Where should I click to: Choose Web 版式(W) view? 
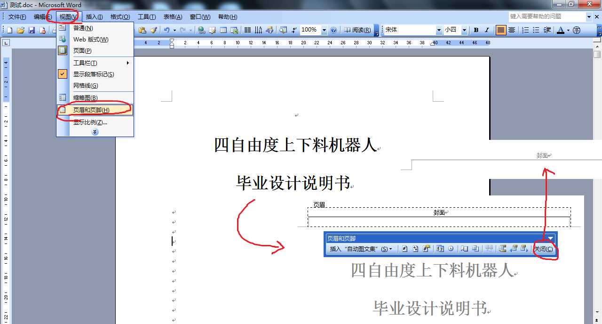(x=95, y=40)
